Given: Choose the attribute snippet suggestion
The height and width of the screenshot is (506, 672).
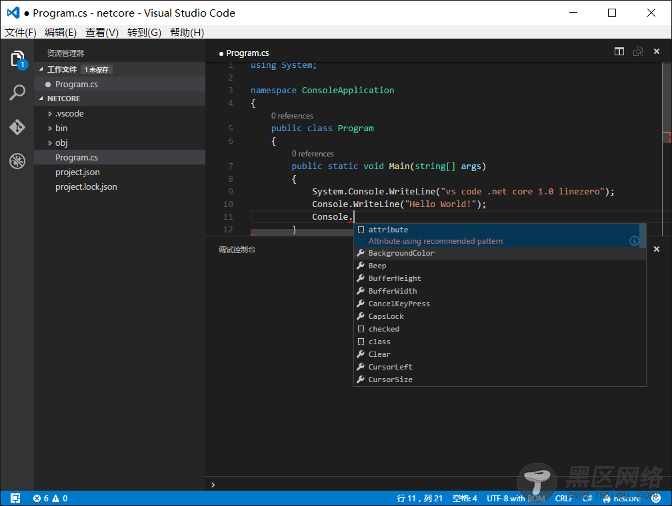Looking at the screenshot, I should click(x=497, y=235).
